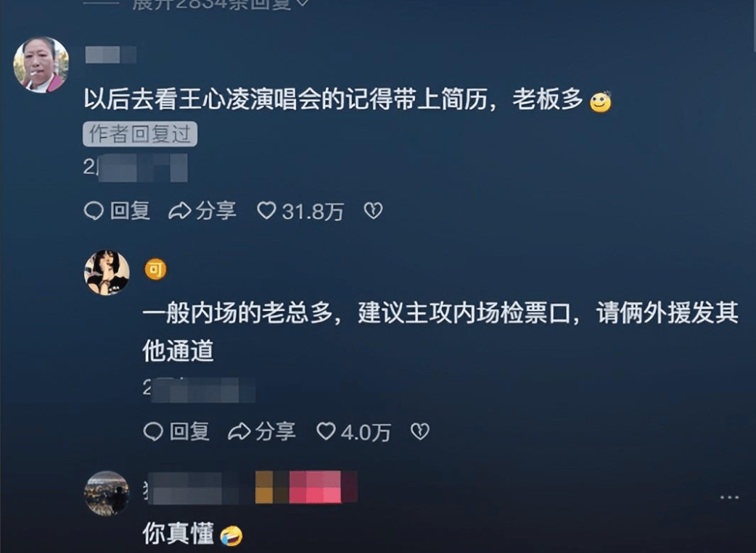
Task: Open the city skyline avatar profile
Action: (x=107, y=494)
